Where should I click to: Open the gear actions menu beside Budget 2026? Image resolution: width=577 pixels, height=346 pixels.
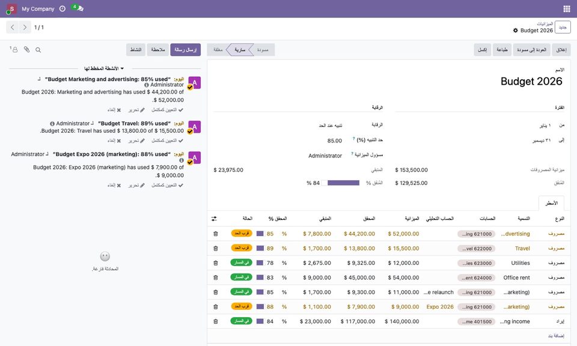[516, 31]
